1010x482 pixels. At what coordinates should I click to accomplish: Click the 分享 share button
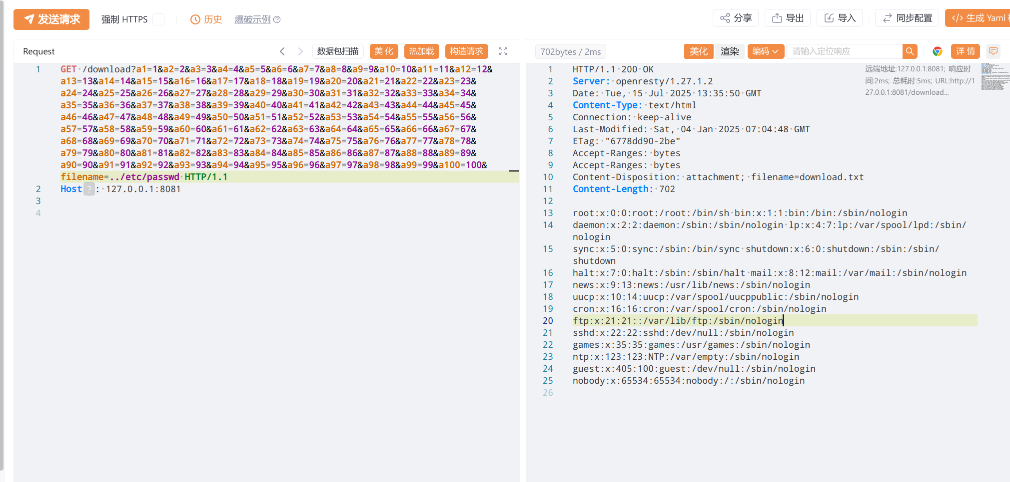click(x=736, y=18)
